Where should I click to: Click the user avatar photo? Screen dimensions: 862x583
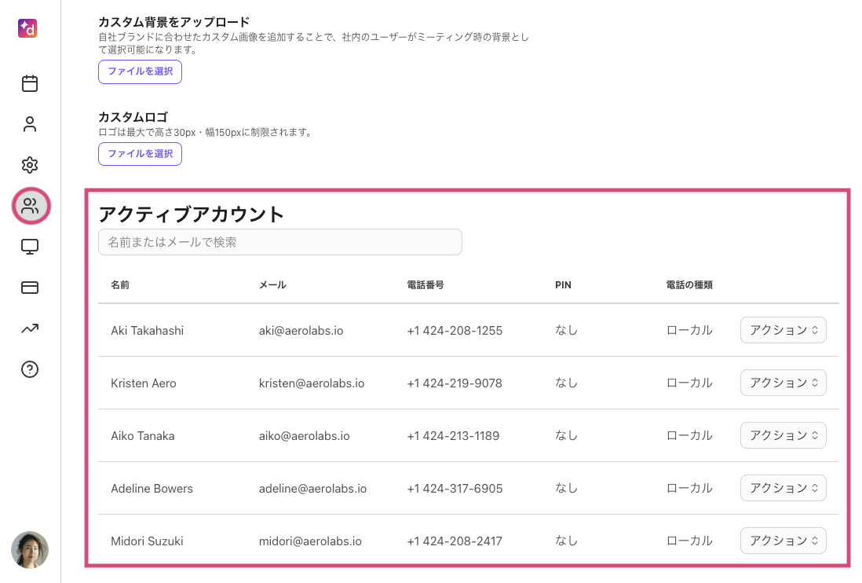[x=30, y=550]
